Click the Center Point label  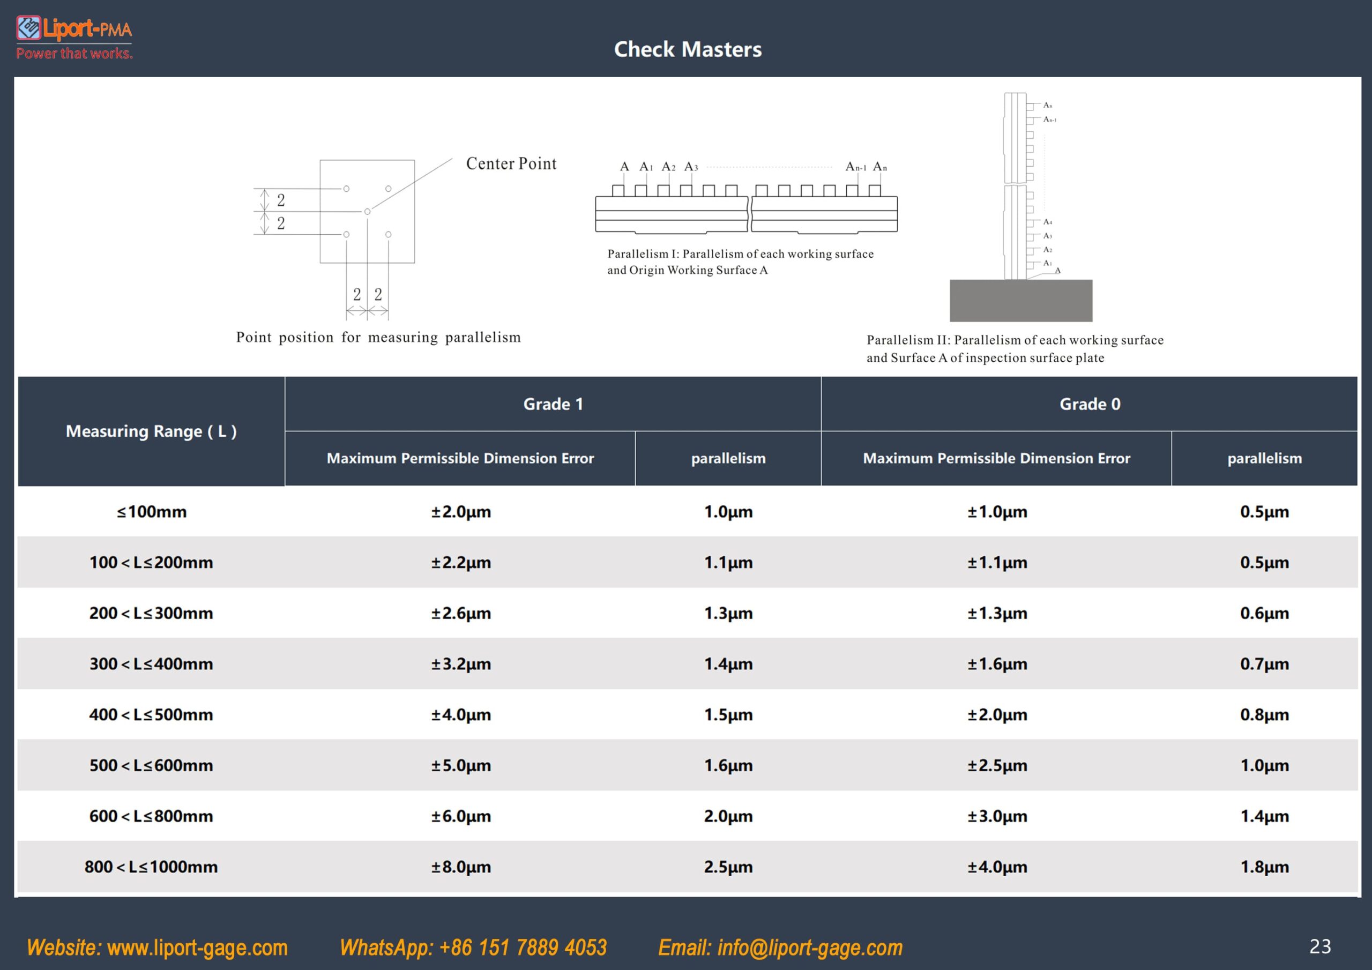click(x=511, y=164)
